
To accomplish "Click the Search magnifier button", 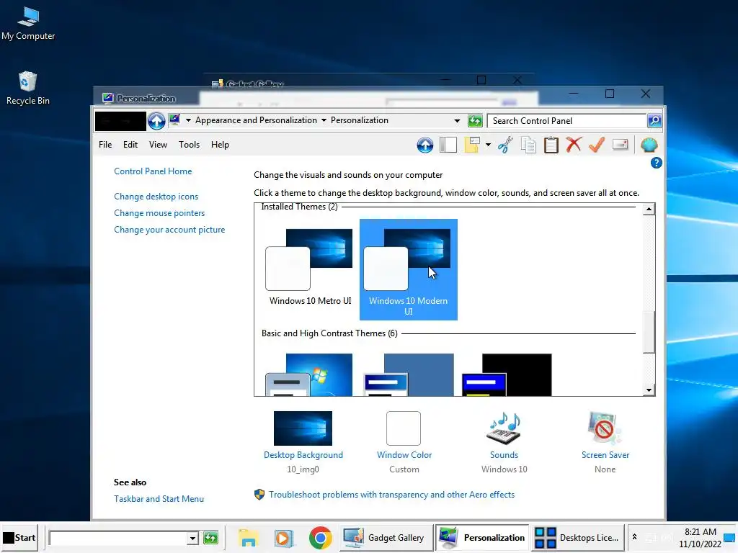I will (654, 121).
